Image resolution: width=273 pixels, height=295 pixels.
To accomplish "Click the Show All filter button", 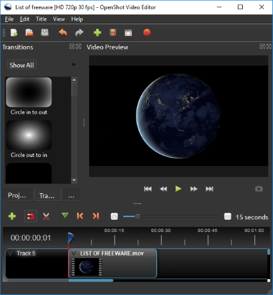I will click(22, 65).
